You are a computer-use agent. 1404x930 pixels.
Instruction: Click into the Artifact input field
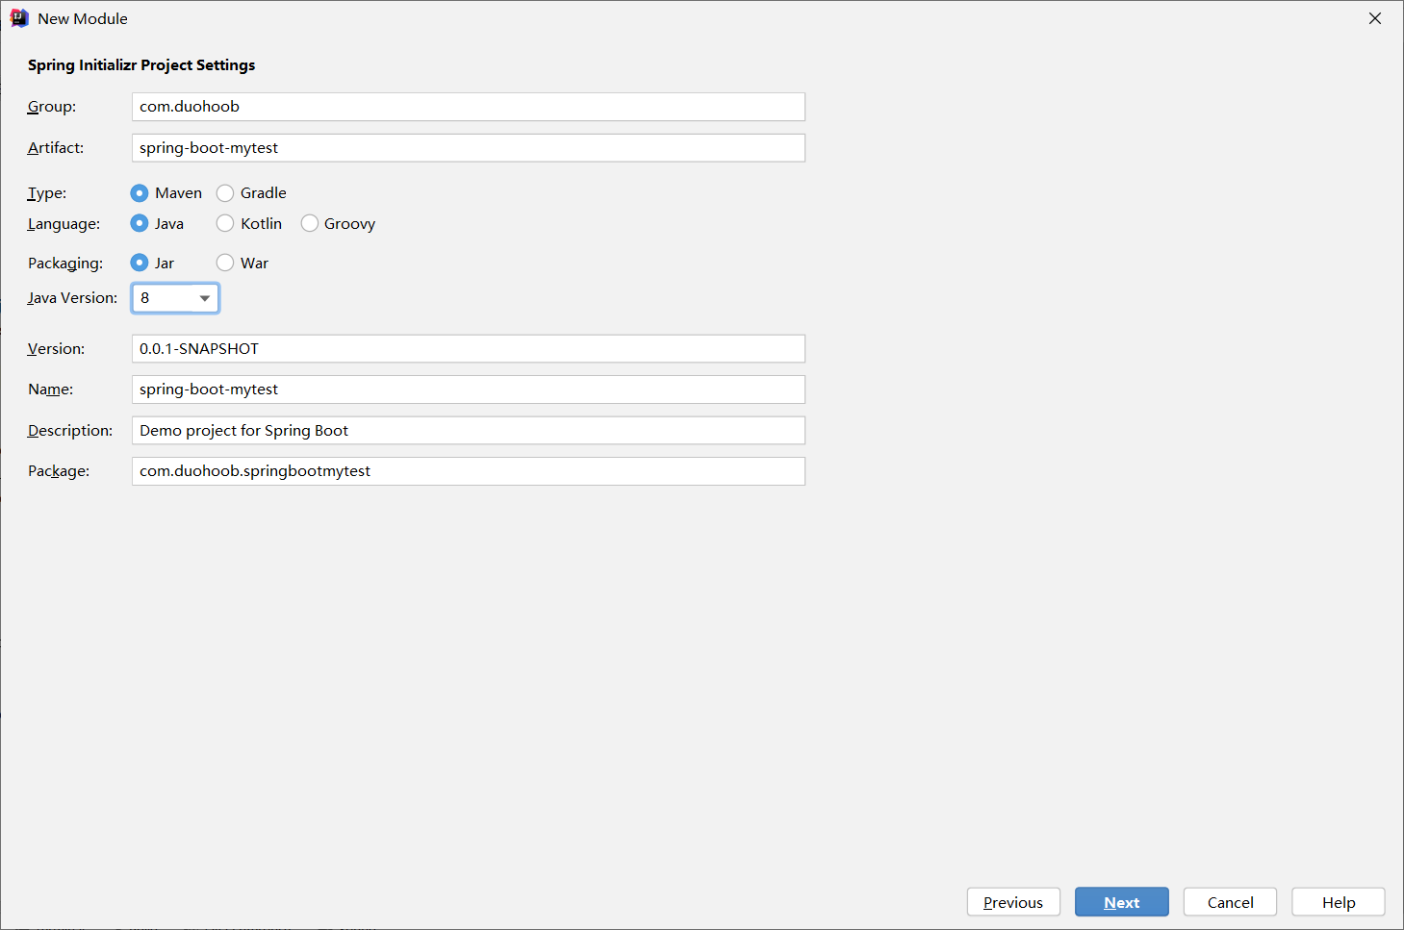click(x=468, y=148)
